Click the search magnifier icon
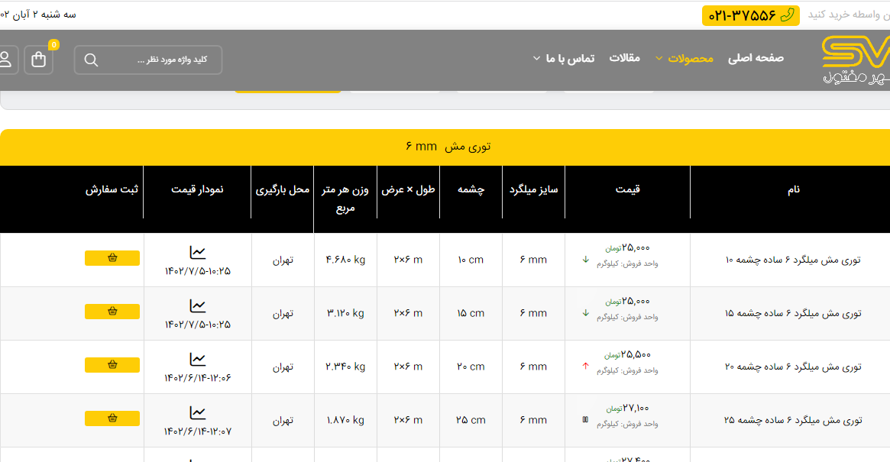This screenshot has width=890, height=462. pyautogui.click(x=91, y=60)
